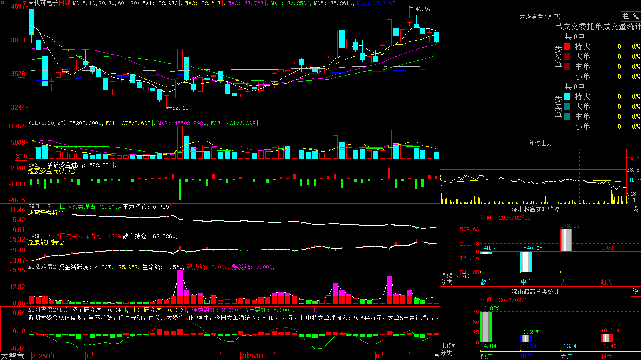The image size is (641, 360).
Task: Open the 日线 period selector
Action: (x=65, y=3)
